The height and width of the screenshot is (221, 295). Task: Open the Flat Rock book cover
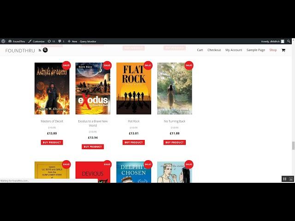click(x=134, y=88)
